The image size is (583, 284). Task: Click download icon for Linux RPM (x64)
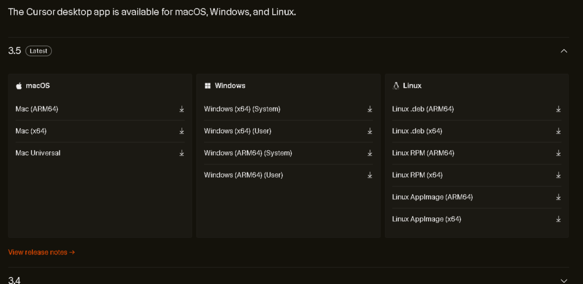click(x=558, y=175)
